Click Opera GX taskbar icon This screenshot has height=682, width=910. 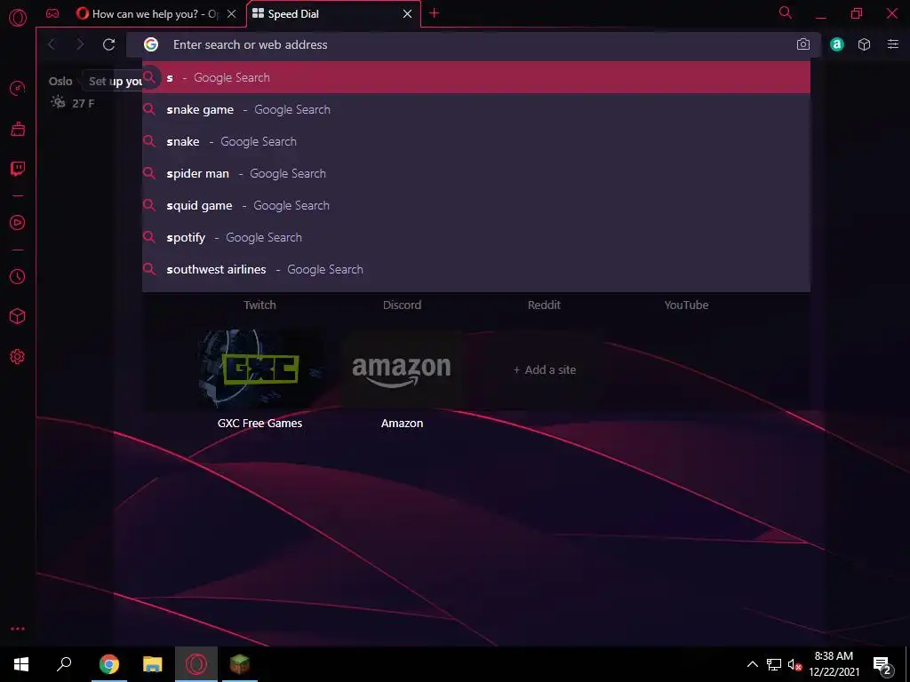[196, 664]
